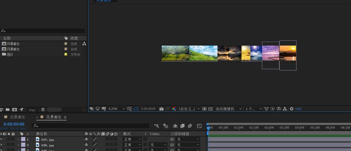Click label color swatch of 037.jpg layer

(x=23, y=139)
